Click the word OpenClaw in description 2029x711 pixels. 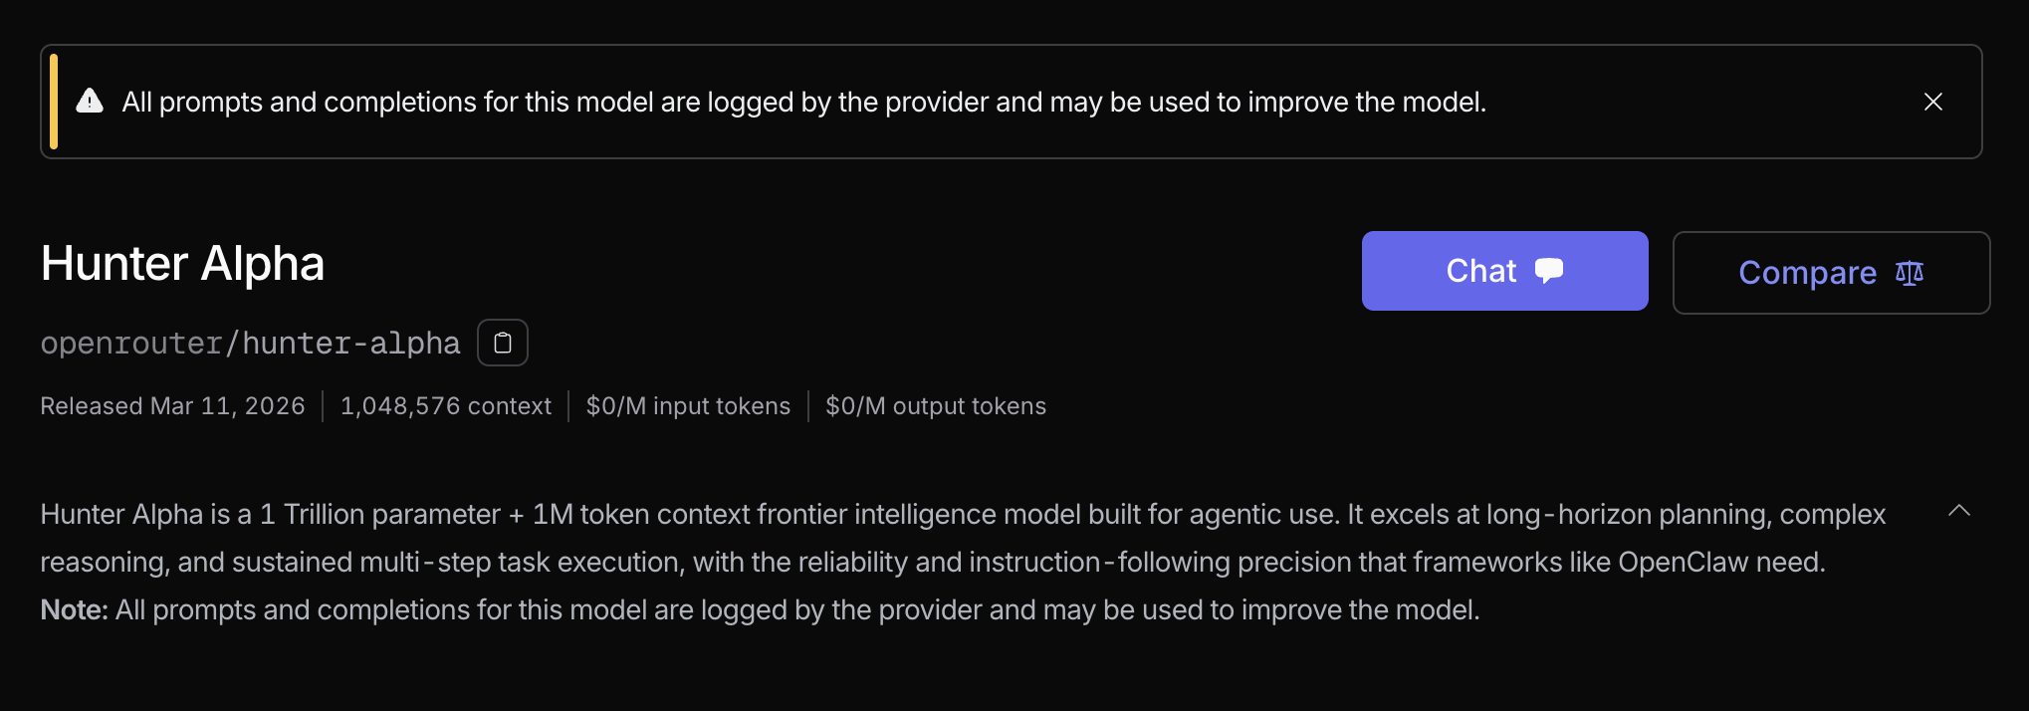[1683, 562]
